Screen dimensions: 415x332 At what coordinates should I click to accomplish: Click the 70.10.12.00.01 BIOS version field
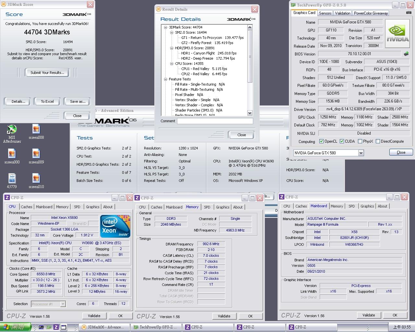point(359,54)
